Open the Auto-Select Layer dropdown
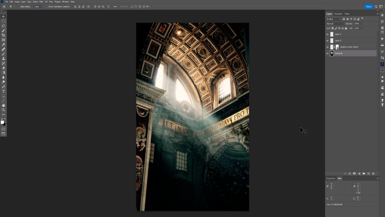Viewport: 385px width, 217px height. [38, 7]
